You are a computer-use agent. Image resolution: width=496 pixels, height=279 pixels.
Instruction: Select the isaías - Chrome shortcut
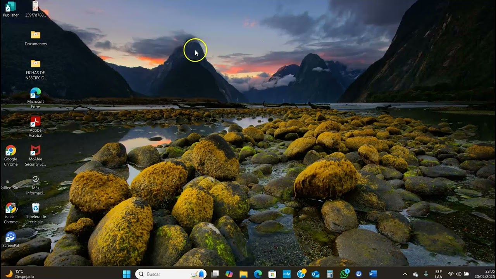(x=11, y=213)
